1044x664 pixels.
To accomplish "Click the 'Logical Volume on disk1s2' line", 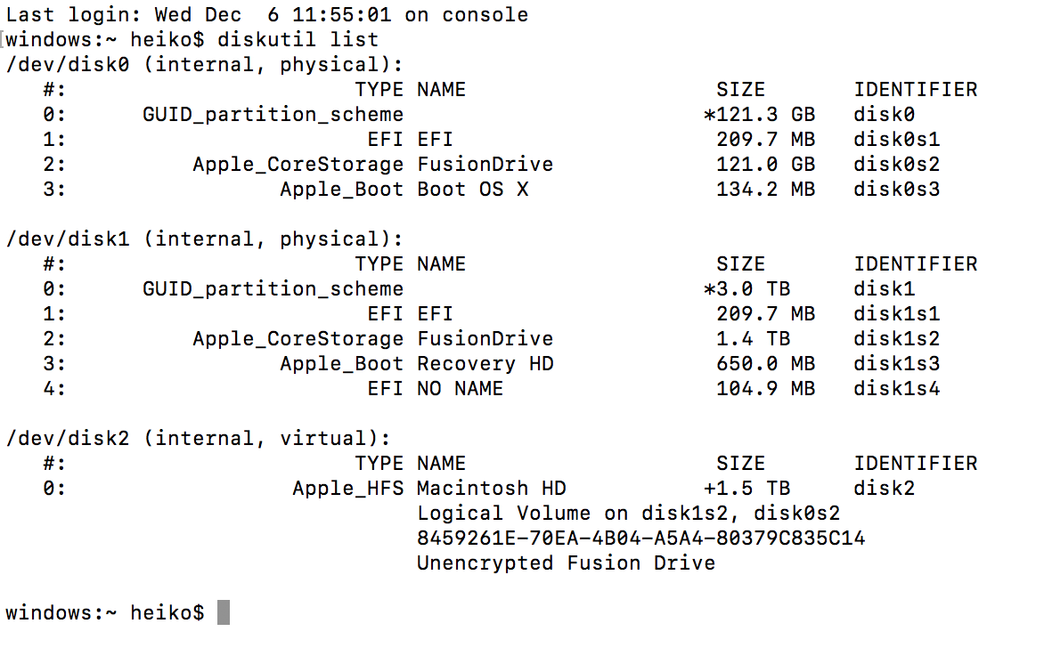I will [x=628, y=514].
